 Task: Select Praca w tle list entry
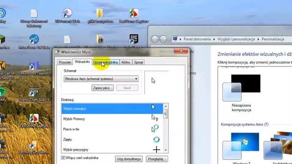(112, 129)
